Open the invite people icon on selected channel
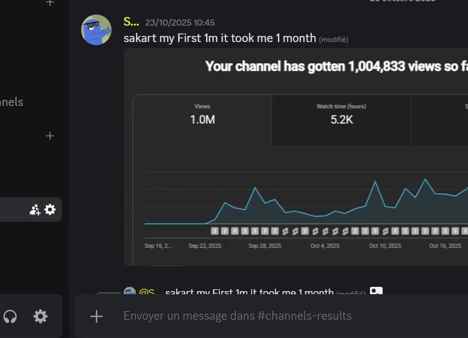468x338 pixels. click(35, 209)
